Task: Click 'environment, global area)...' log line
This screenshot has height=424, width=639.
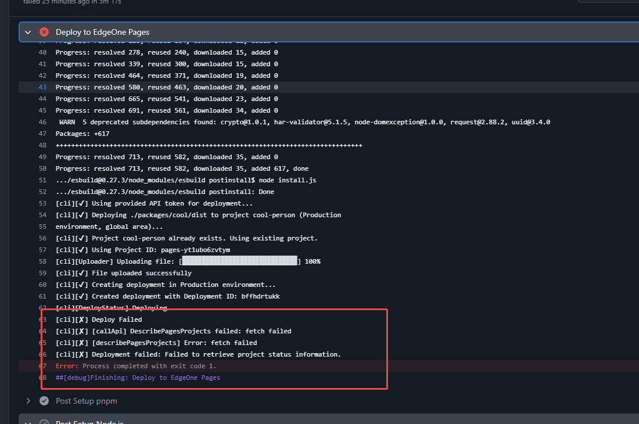Action: 109,227
